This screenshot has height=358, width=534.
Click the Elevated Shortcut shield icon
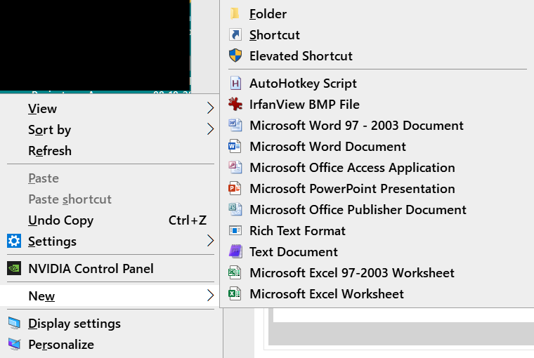[x=235, y=55]
